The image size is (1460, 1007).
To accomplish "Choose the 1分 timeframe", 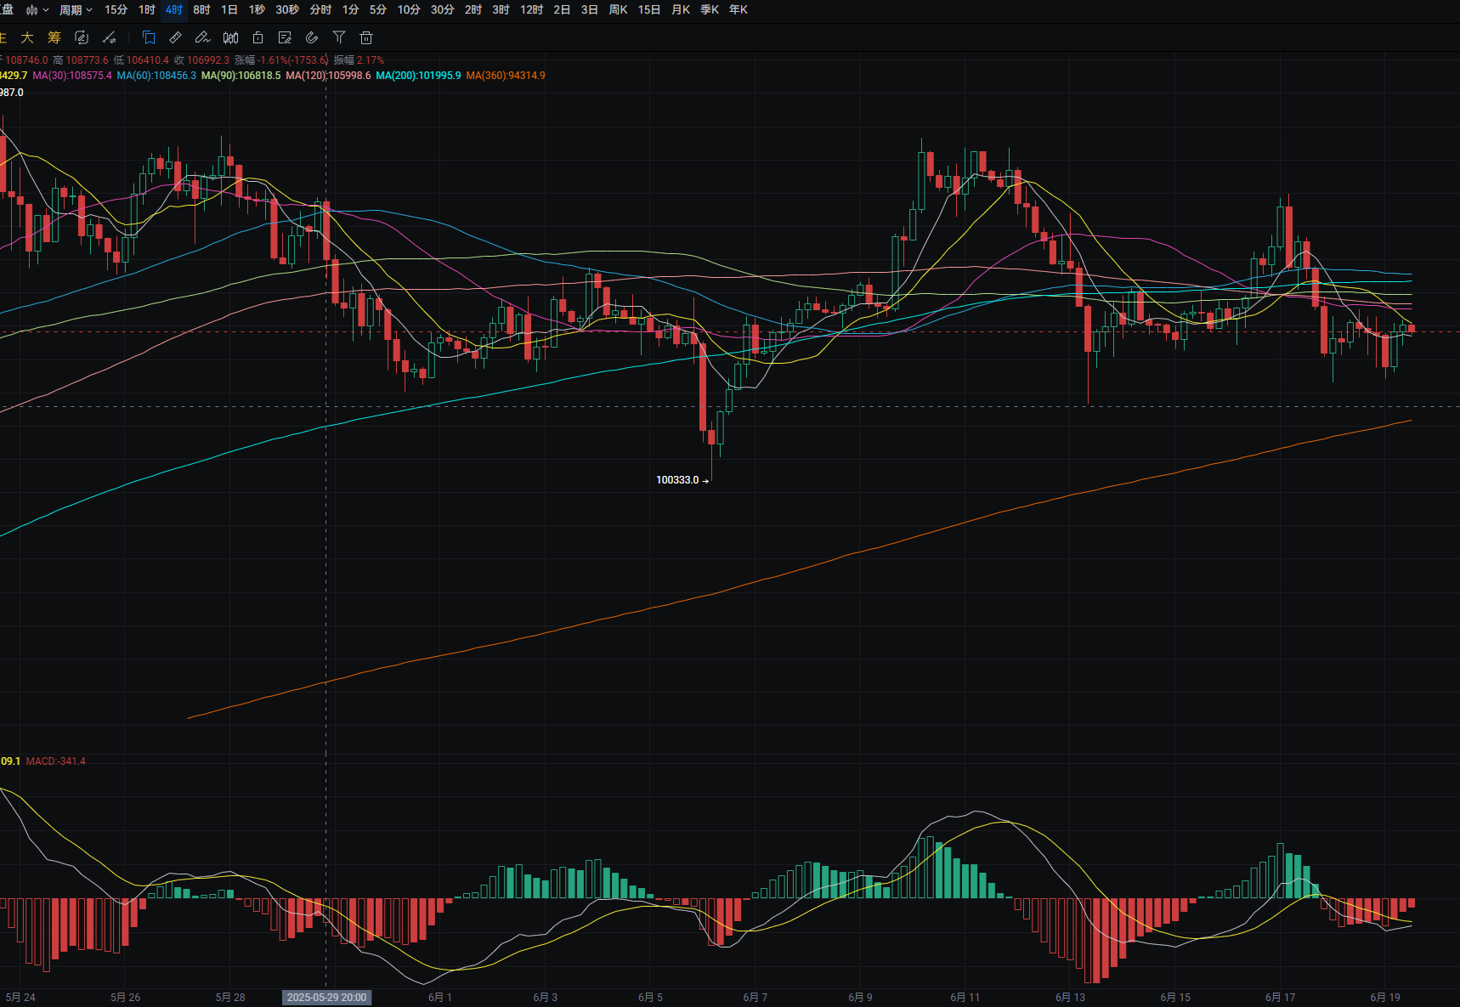I will 351,10.
